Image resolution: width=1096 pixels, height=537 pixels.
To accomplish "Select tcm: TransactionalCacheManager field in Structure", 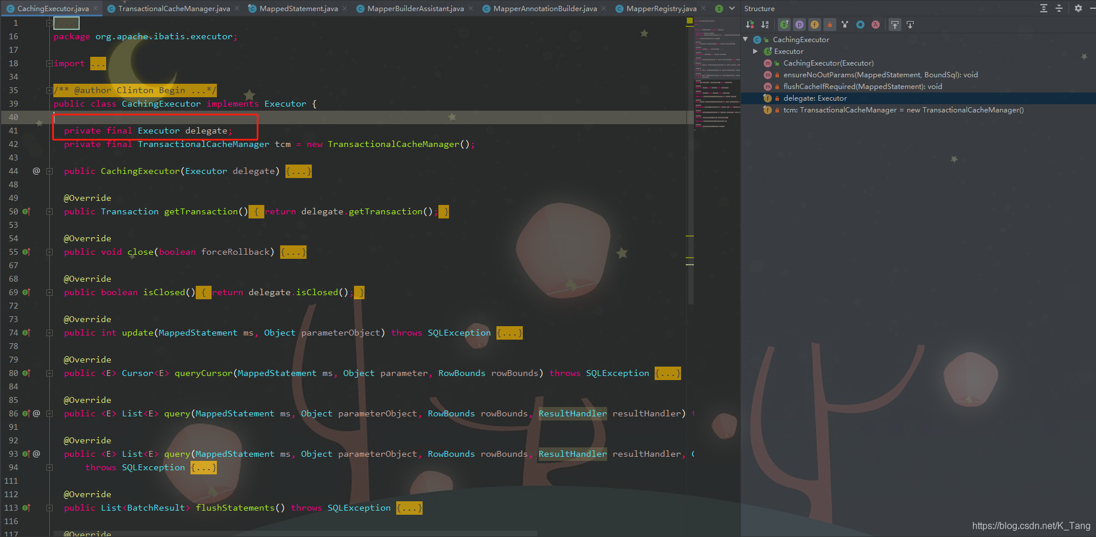I will [903, 110].
